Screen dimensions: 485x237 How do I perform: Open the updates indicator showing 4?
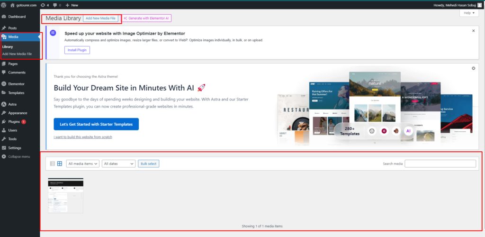point(45,5)
